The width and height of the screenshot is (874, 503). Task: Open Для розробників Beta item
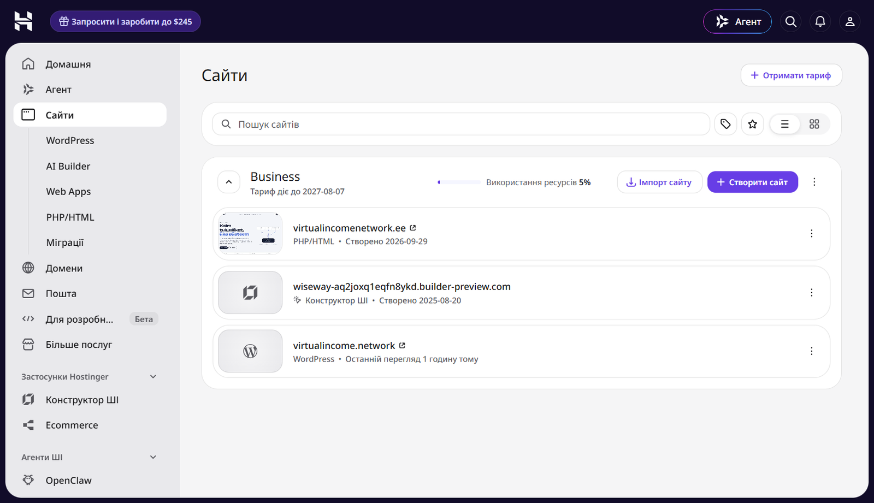(x=90, y=319)
